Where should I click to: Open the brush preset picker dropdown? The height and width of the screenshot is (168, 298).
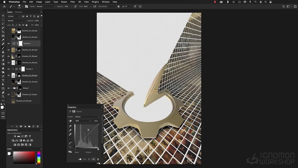(22, 7)
